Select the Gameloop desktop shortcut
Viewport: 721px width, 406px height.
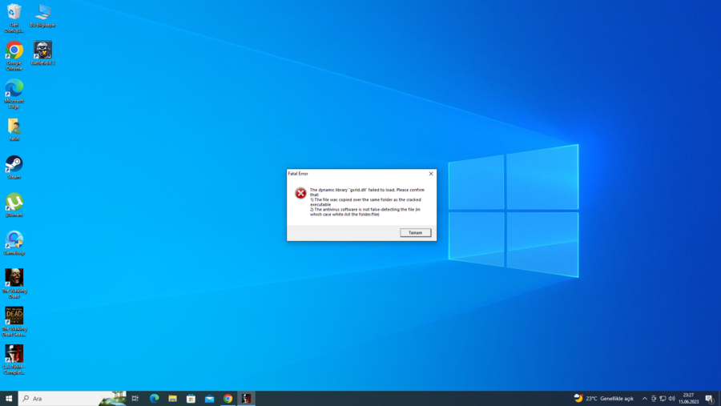[x=14, y=243]
